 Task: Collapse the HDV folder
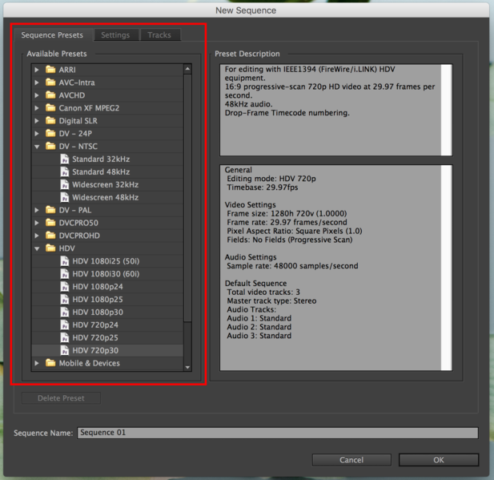tap(37, 248)
